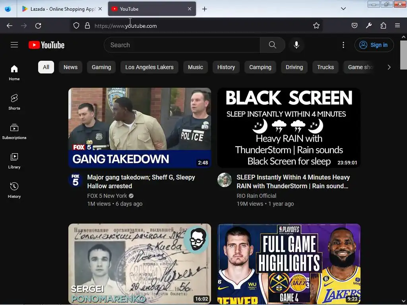
Task: Open Subscriptions in the sidebar
Action: [14, 131]
